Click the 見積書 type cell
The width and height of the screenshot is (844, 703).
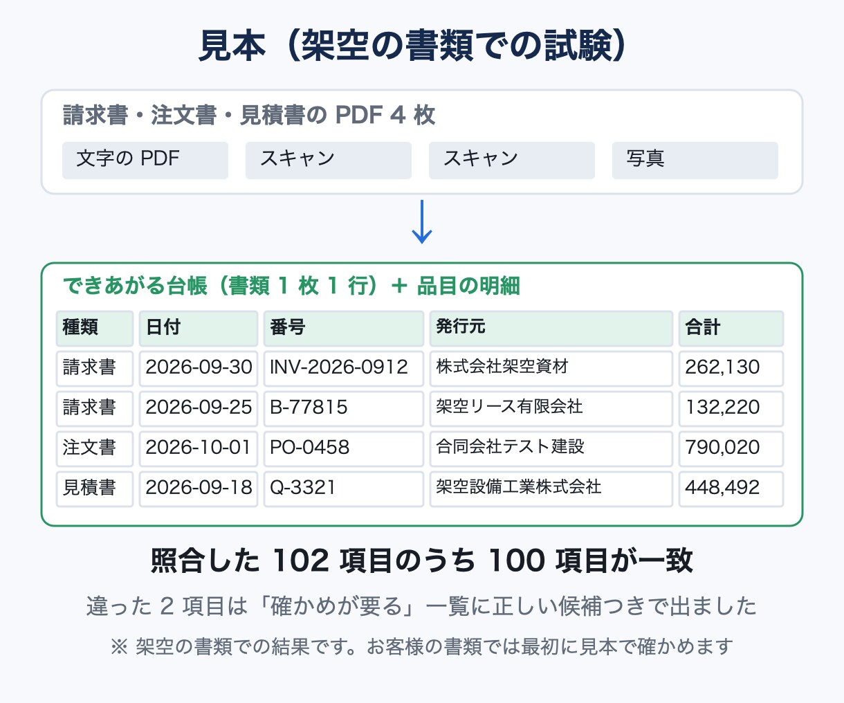95,489
